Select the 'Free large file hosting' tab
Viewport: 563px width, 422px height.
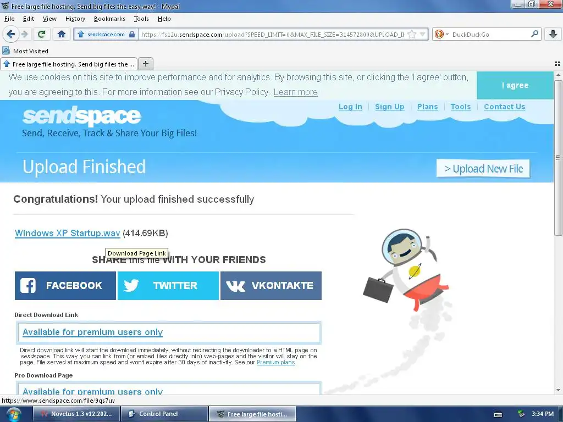coord(69,64)
